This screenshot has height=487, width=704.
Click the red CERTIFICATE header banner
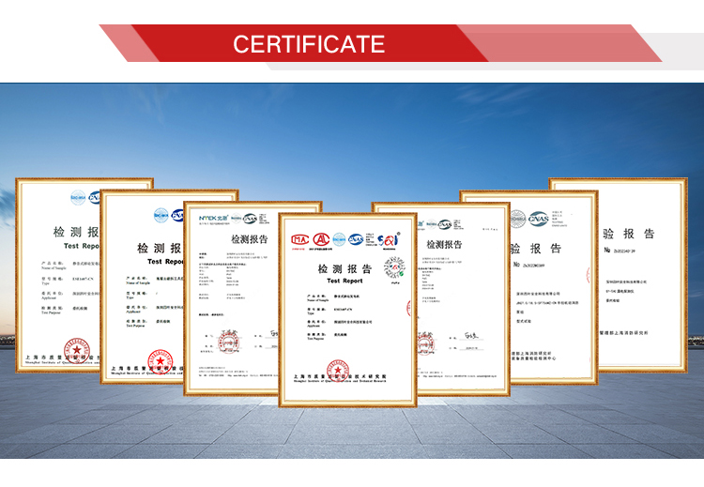point(310,44)
